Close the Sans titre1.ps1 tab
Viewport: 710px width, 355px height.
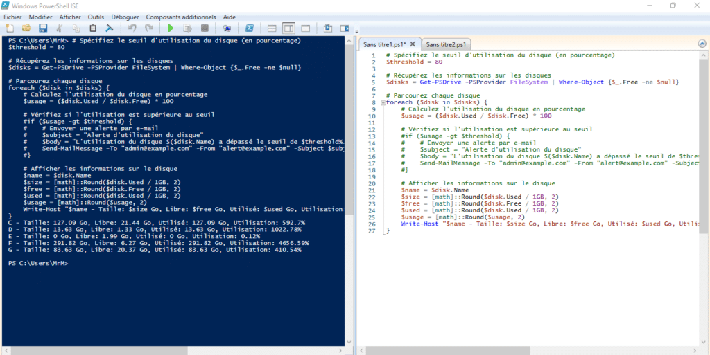point(412,44)
